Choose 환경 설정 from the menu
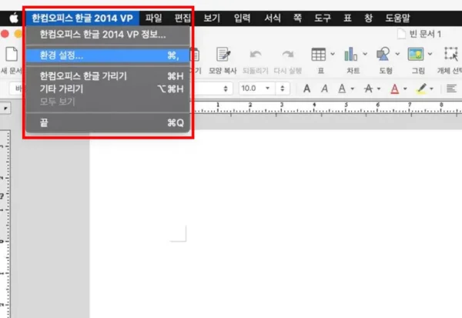Screen dimensions: 462x318 point(108,55)
